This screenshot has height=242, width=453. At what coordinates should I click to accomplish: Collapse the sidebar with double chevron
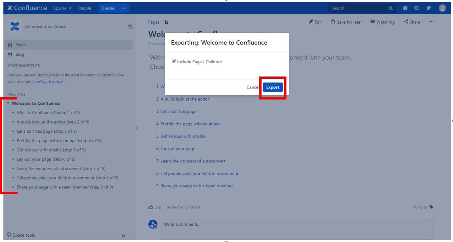click(x=124, y=236)
